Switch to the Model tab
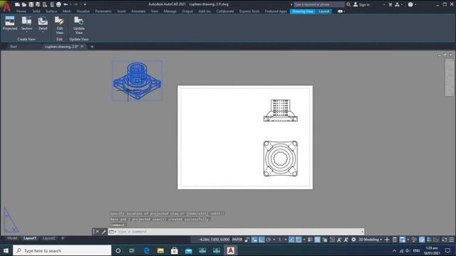 (x=12, y=238)
